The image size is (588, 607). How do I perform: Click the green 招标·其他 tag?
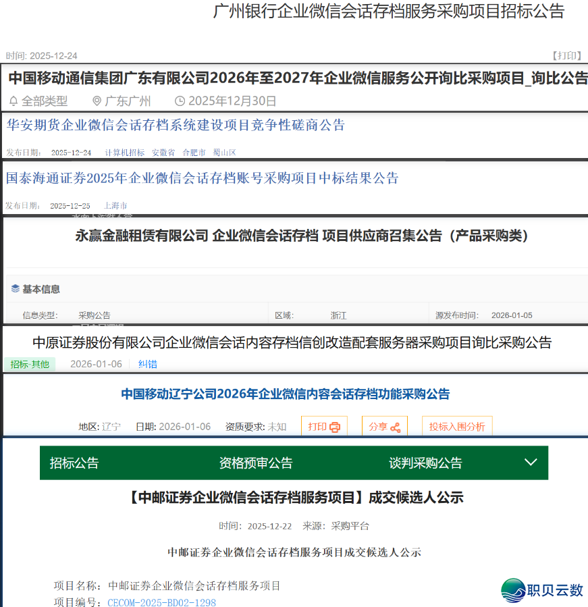[30, 364]
